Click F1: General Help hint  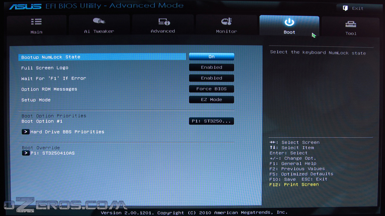pos(293,163)
